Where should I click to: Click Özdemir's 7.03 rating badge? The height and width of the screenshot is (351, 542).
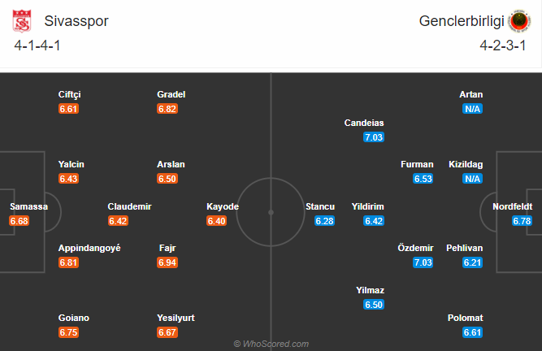click(423, 262)
